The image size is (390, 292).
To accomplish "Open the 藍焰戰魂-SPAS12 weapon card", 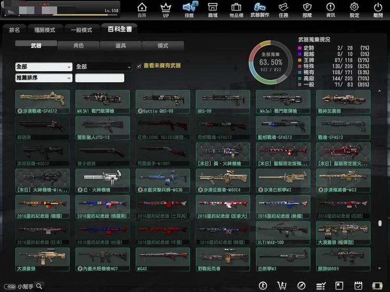I will (x=283, y=128).
